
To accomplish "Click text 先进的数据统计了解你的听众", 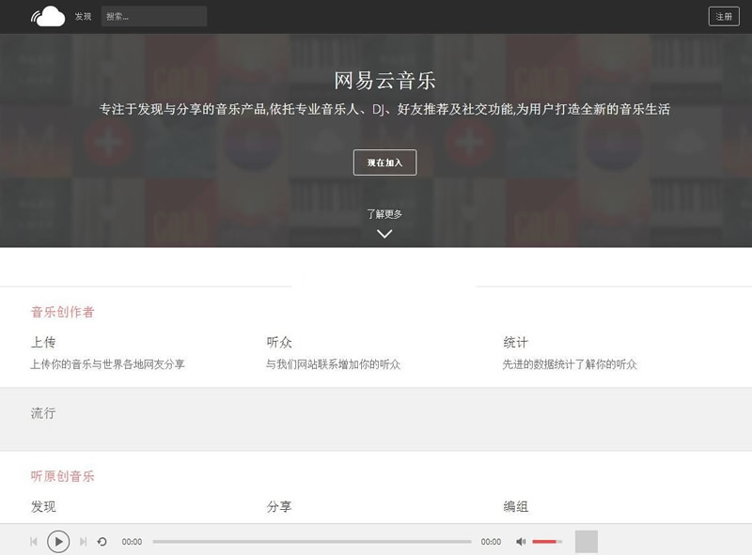I will (x=570, y=364).
